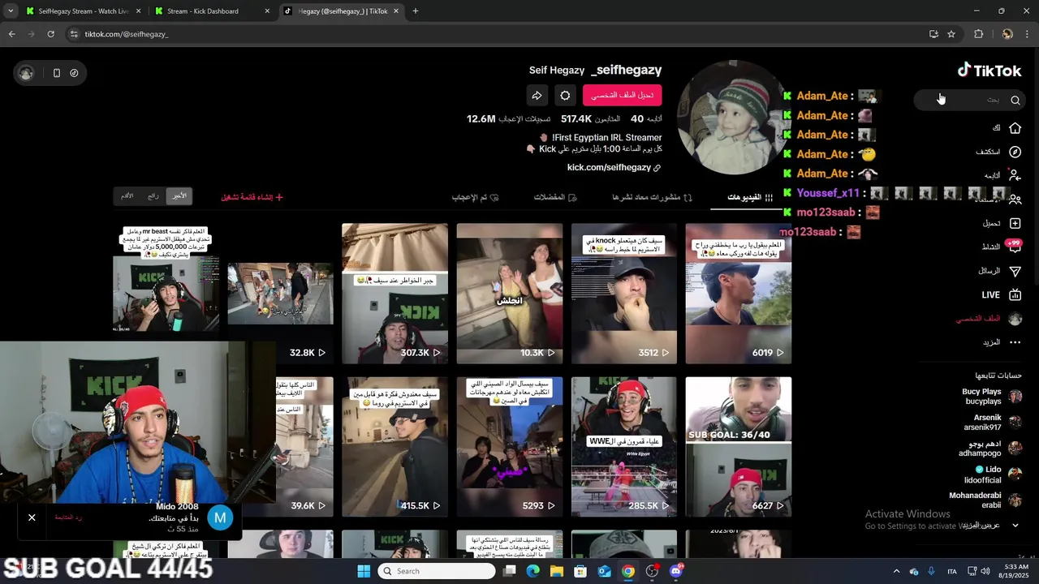Screen dimensions: 1039x584
Task: Open Discord icon in taskbar
Action: click(676, 571)
